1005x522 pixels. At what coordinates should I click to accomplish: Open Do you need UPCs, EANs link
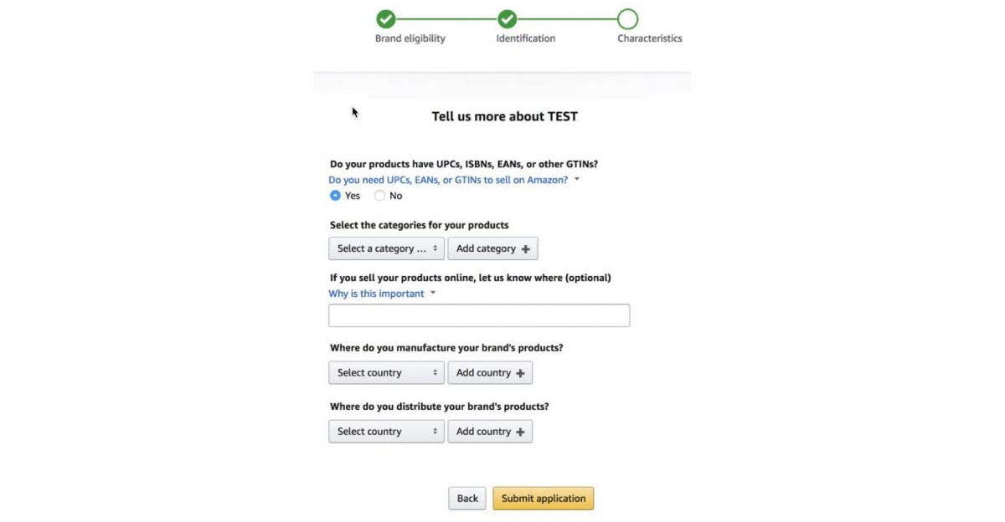point(448,180)
